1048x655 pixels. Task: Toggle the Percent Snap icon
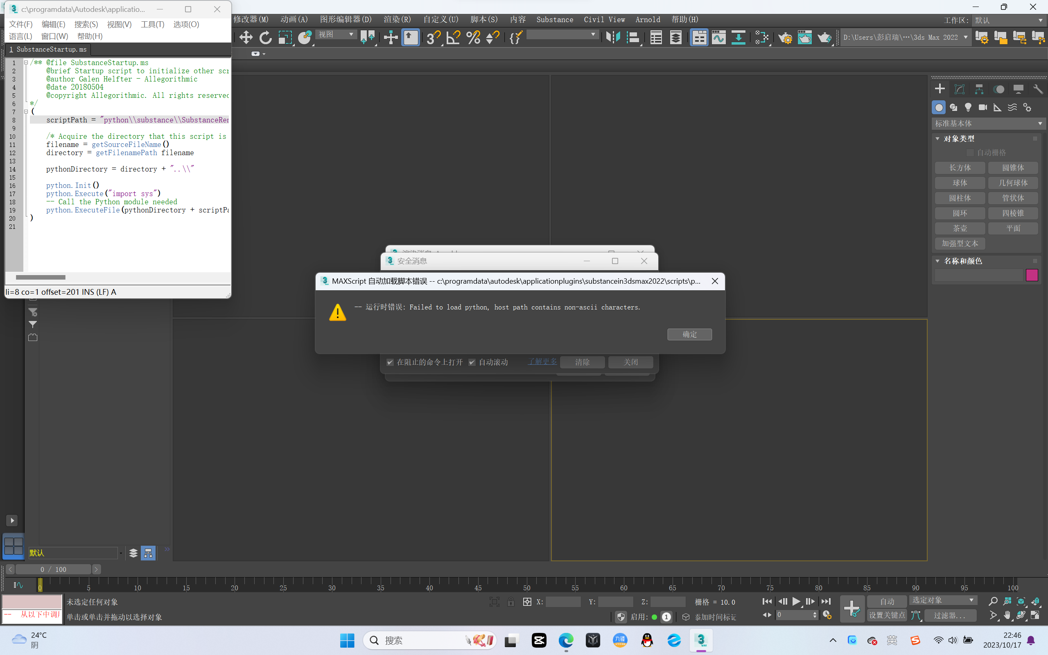click(473, 37)
